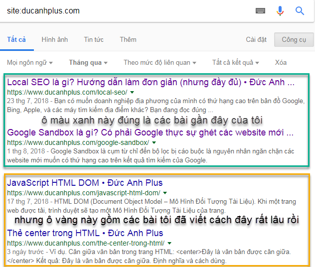Expand Mọi ngôn ngữ language filter

[30, 63]
